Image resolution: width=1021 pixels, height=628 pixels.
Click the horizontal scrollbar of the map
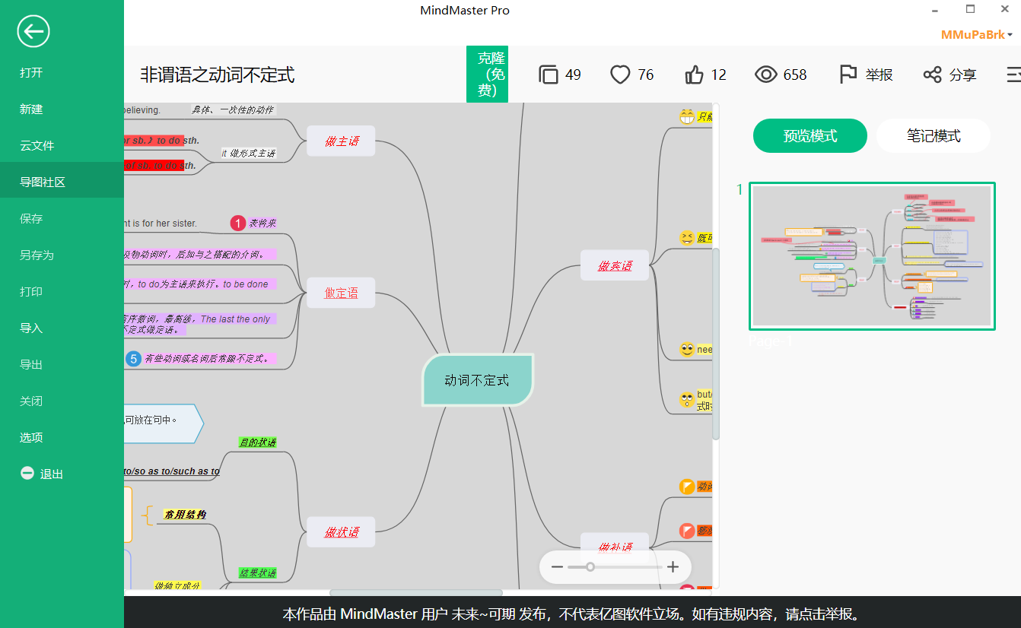(416, 592)
